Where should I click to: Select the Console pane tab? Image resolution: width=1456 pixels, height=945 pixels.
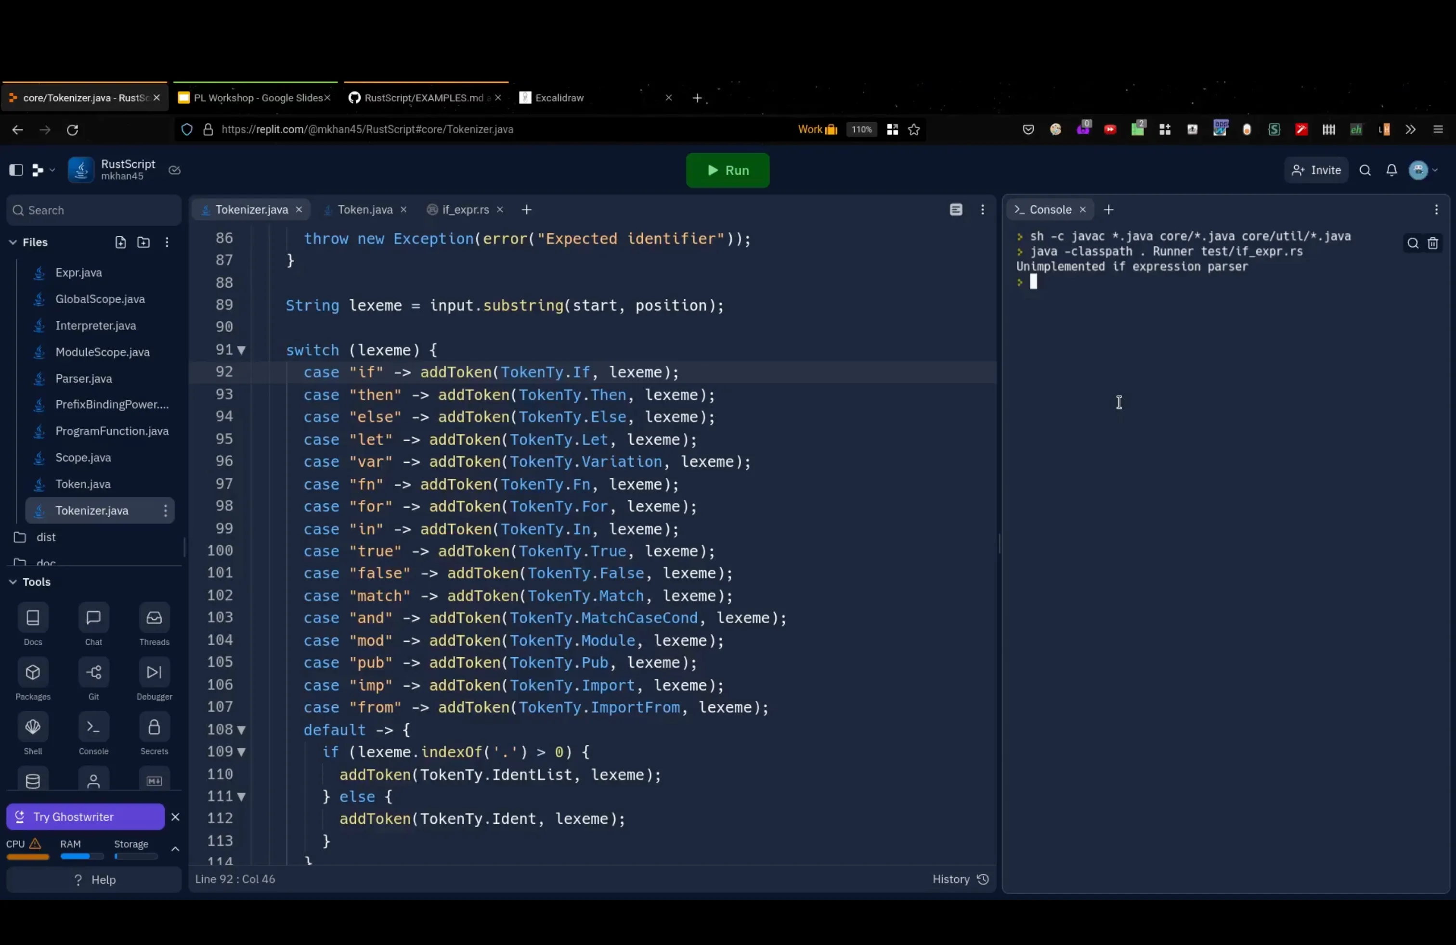point(1050,210)
